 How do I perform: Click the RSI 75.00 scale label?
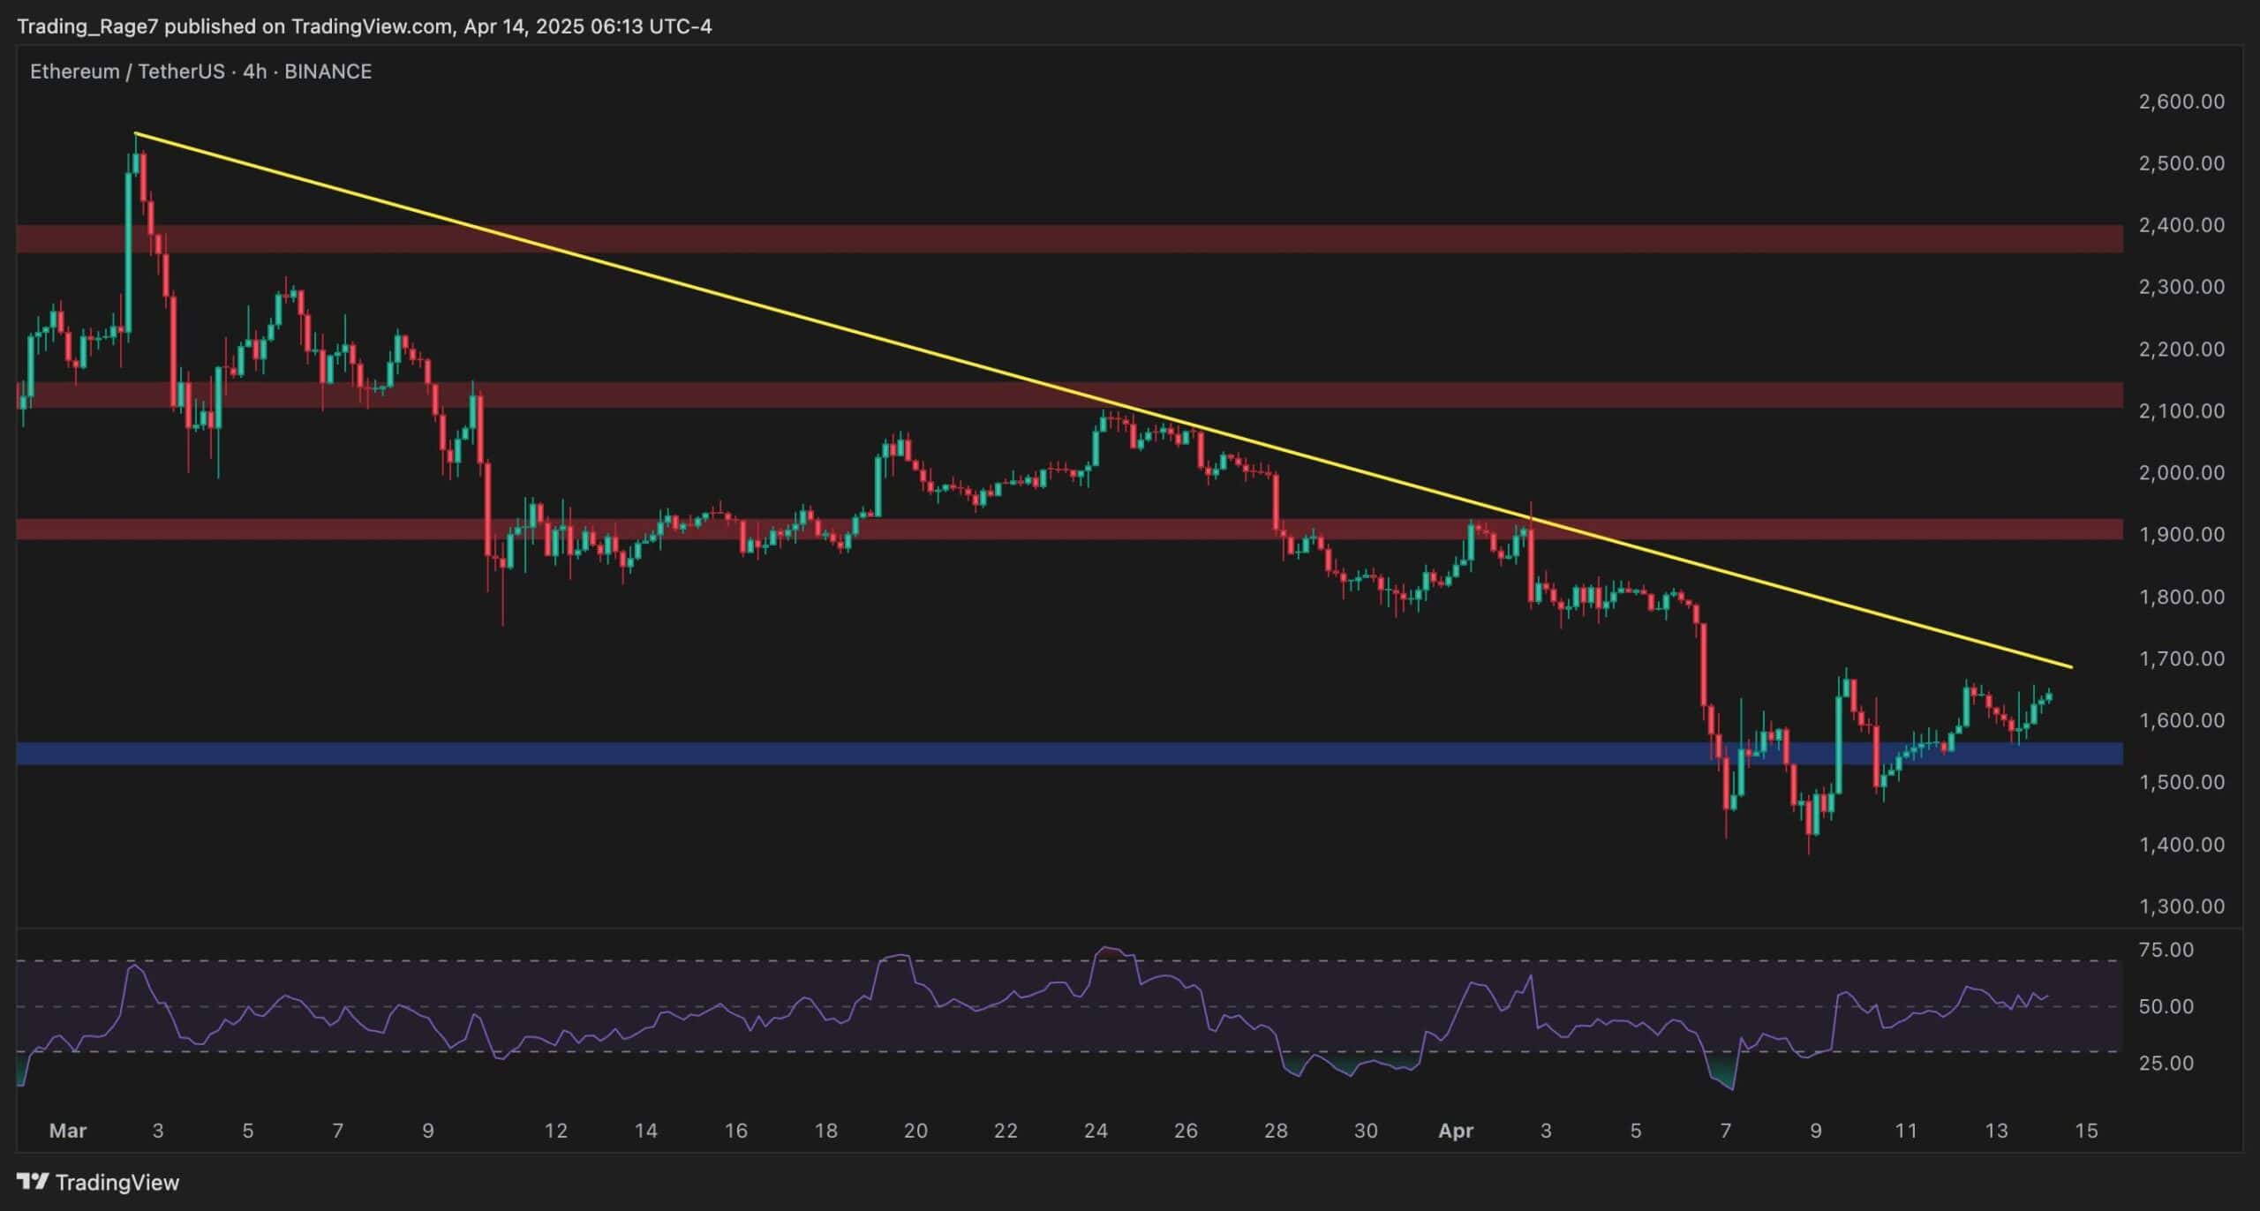[2166, 951]
